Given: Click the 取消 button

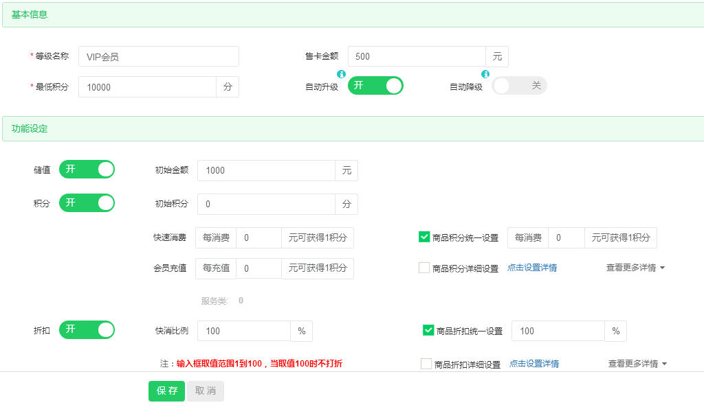Looking at the screenshot, I should [206, 391].
